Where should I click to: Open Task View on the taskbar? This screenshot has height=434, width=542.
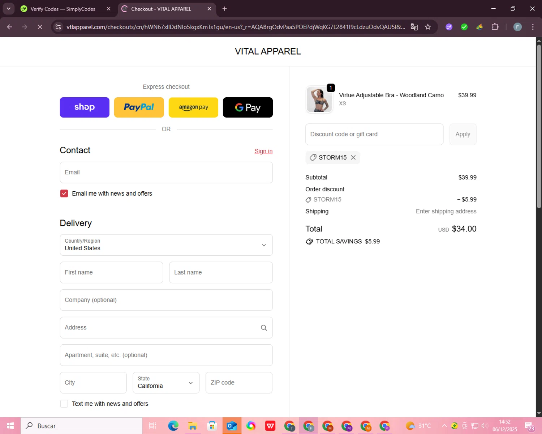[152, 426]
